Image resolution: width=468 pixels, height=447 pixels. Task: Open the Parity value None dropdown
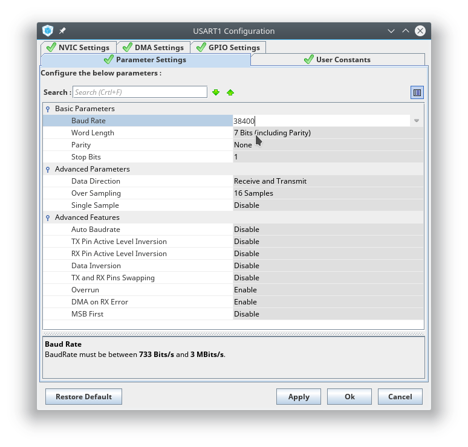click(328, 145)
